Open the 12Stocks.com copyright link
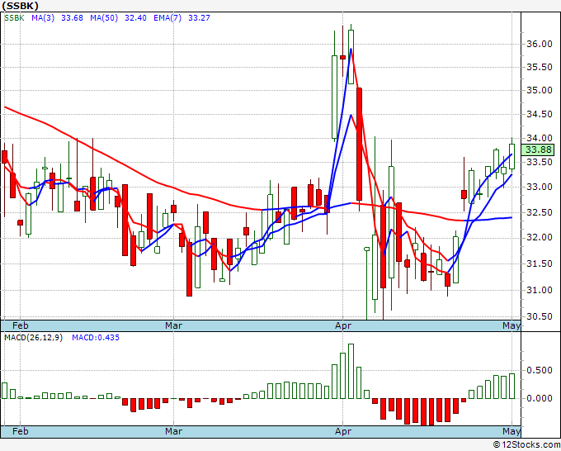Screen dimensions: 561x451 526,445
